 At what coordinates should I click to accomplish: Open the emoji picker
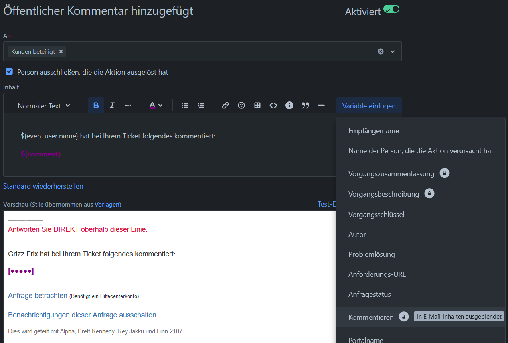pyautogui.click(x=241, y=105)
